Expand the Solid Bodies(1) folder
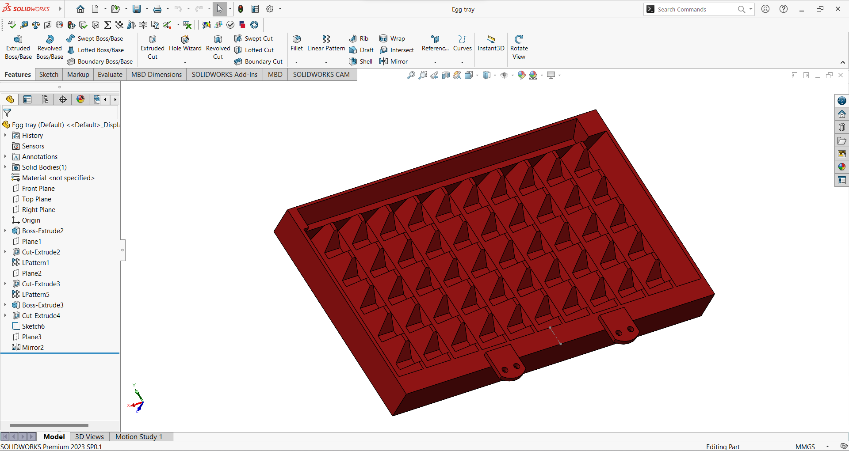This screenshot has height=451, width=849. 5,167
